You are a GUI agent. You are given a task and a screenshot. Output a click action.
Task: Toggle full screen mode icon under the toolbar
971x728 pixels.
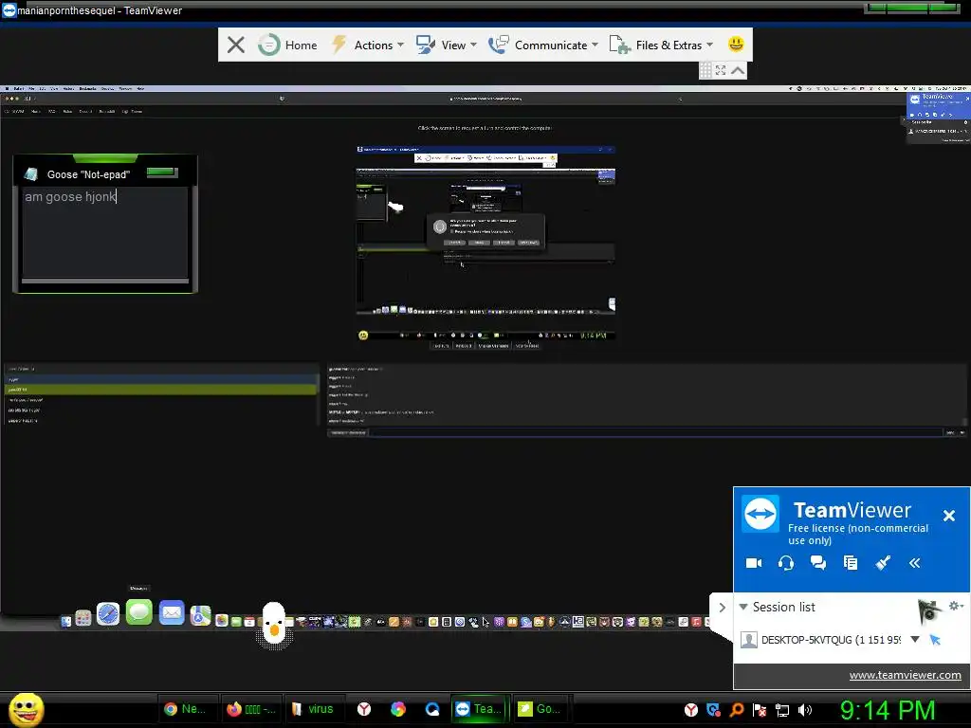[x=721, y=70]
